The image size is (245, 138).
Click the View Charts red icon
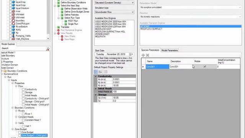point(62,36)
